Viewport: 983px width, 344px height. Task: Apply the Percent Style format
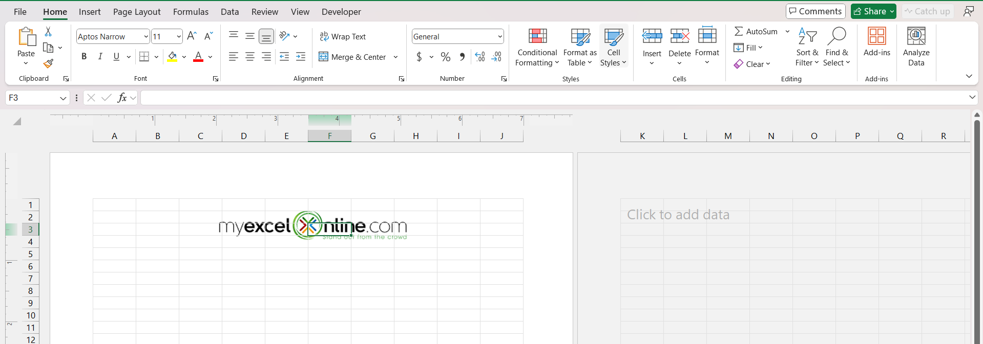446,57
